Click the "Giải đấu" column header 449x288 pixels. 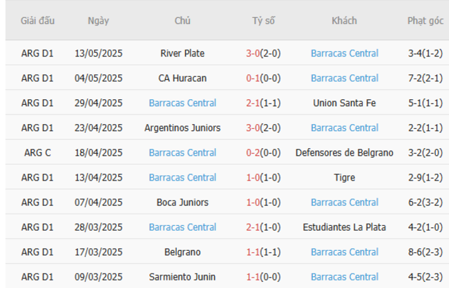click(37, 21)
